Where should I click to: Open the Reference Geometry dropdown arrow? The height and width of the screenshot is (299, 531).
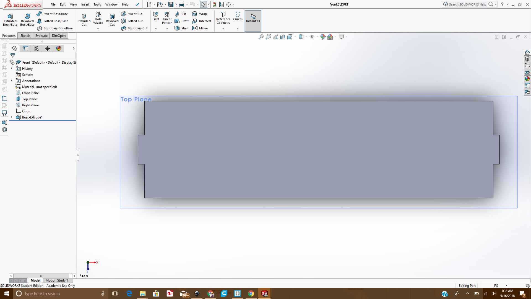point(223,29)
